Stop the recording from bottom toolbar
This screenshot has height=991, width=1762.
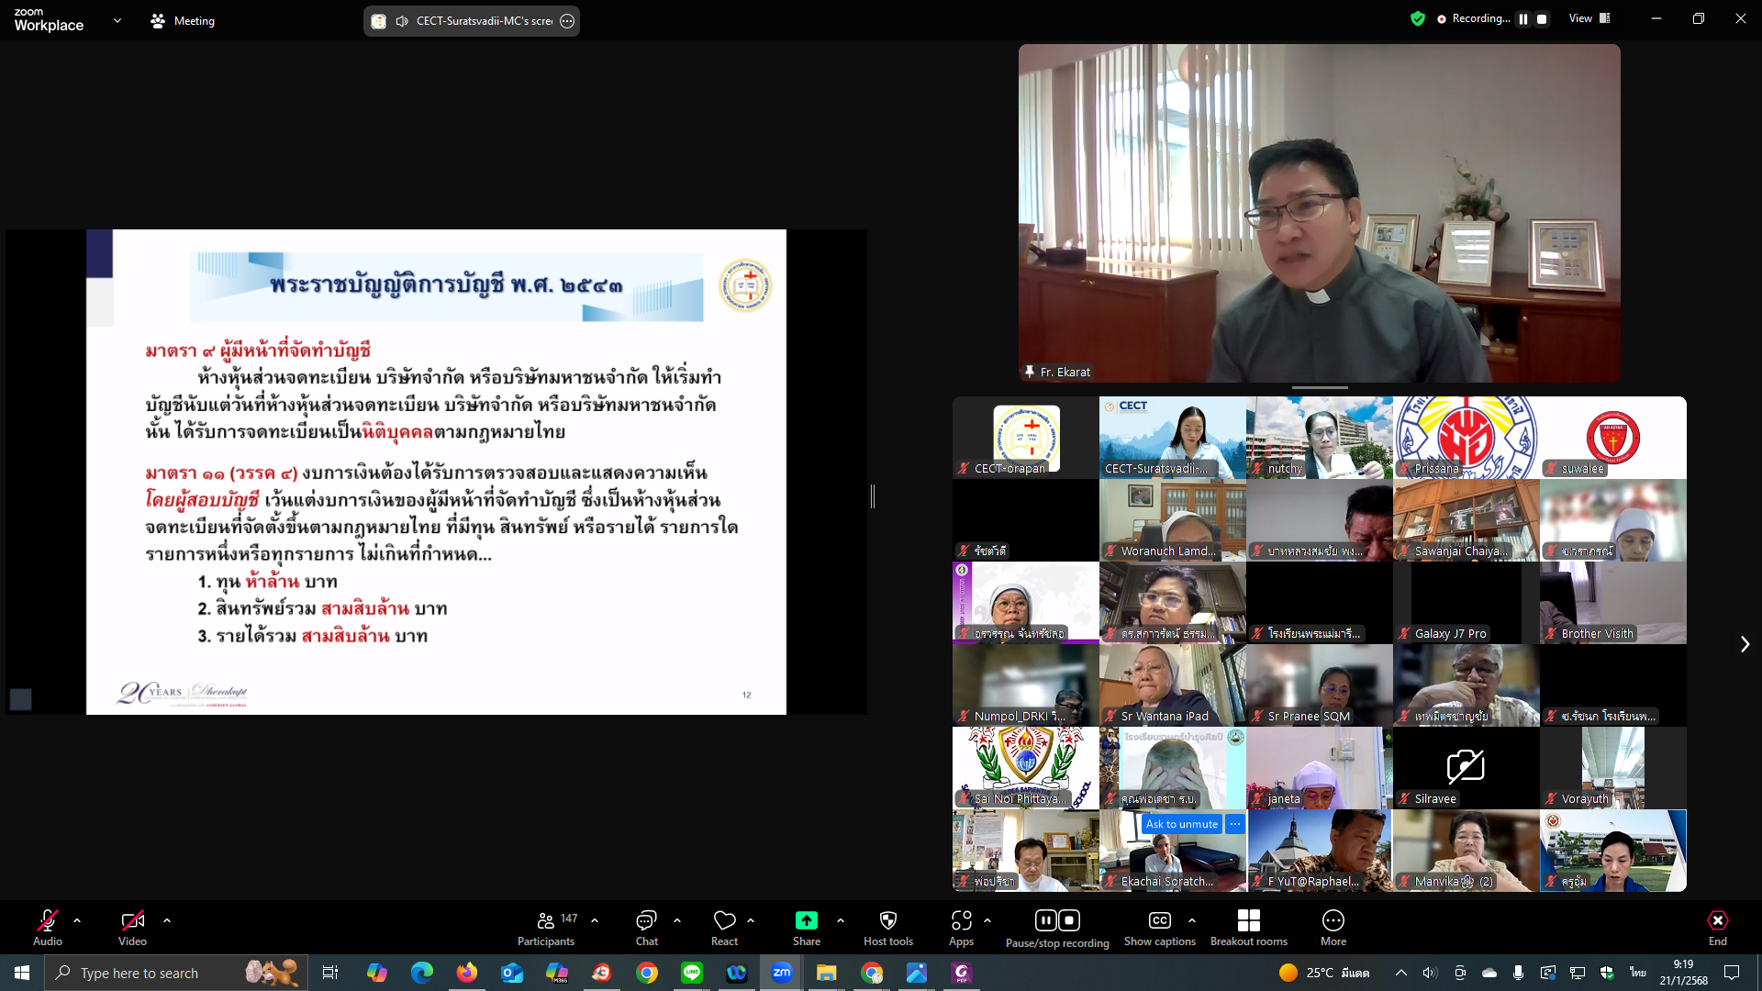[x=1069, y=920]
